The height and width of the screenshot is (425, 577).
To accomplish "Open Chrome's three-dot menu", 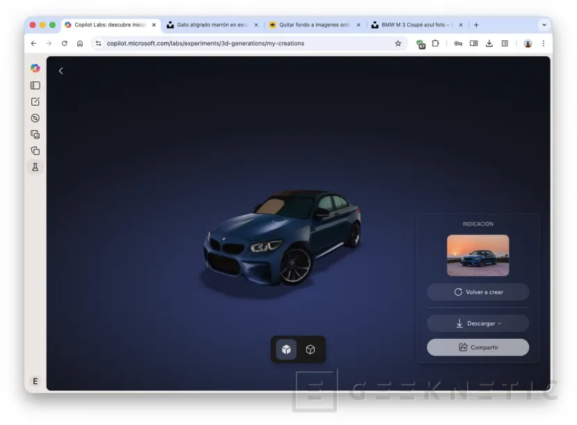I will [x=544, y=43].
